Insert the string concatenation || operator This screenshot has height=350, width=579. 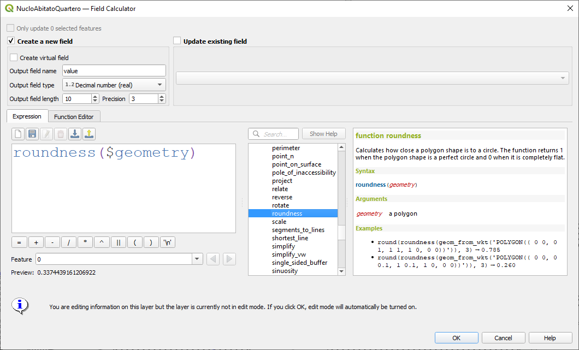pyautogui.click(x=119, y=242)
